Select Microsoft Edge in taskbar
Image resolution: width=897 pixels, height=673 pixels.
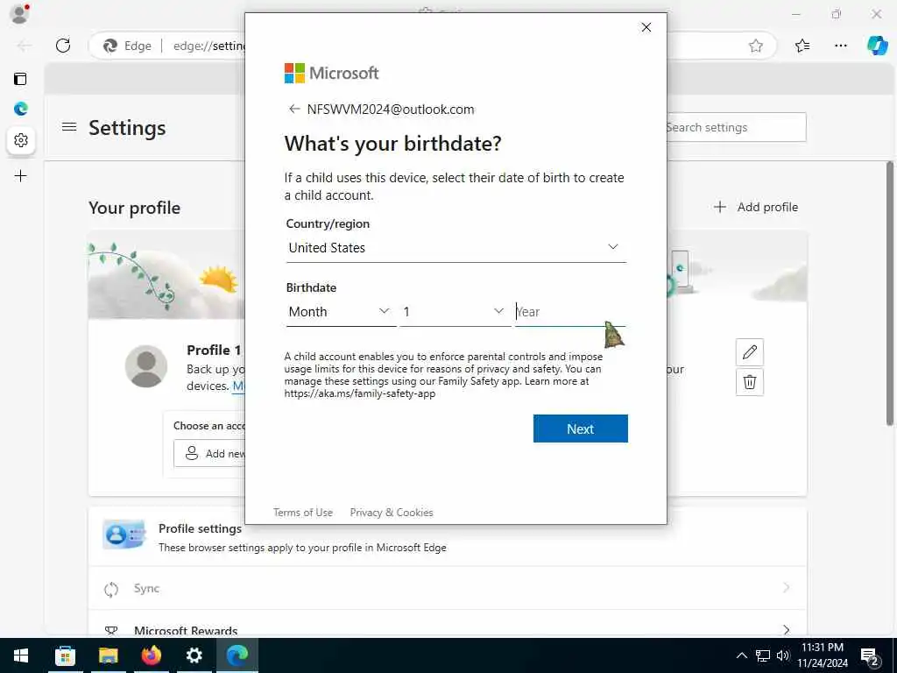click(237, 655)
